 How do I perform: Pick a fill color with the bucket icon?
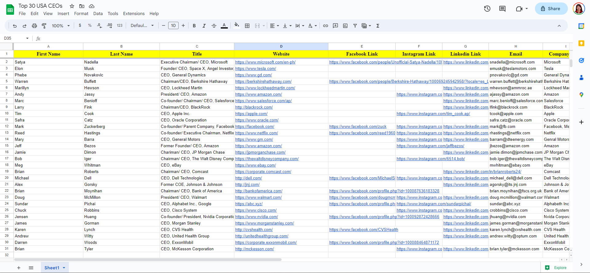pos(236,25)
